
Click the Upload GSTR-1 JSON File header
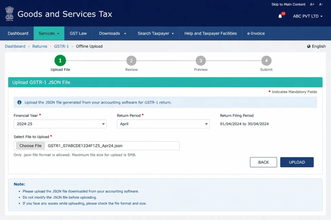pos(165,82)
